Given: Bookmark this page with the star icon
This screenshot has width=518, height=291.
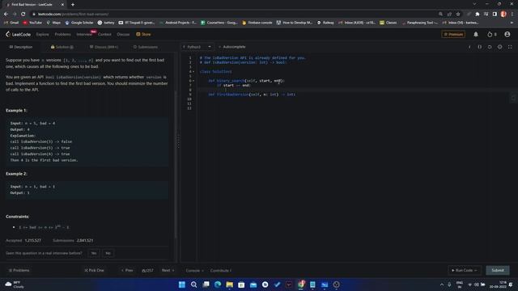Looking at the screenshot, I should [x=458, y=15].
